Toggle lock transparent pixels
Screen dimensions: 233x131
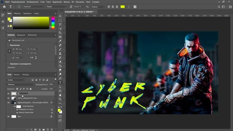pos(17,89)
